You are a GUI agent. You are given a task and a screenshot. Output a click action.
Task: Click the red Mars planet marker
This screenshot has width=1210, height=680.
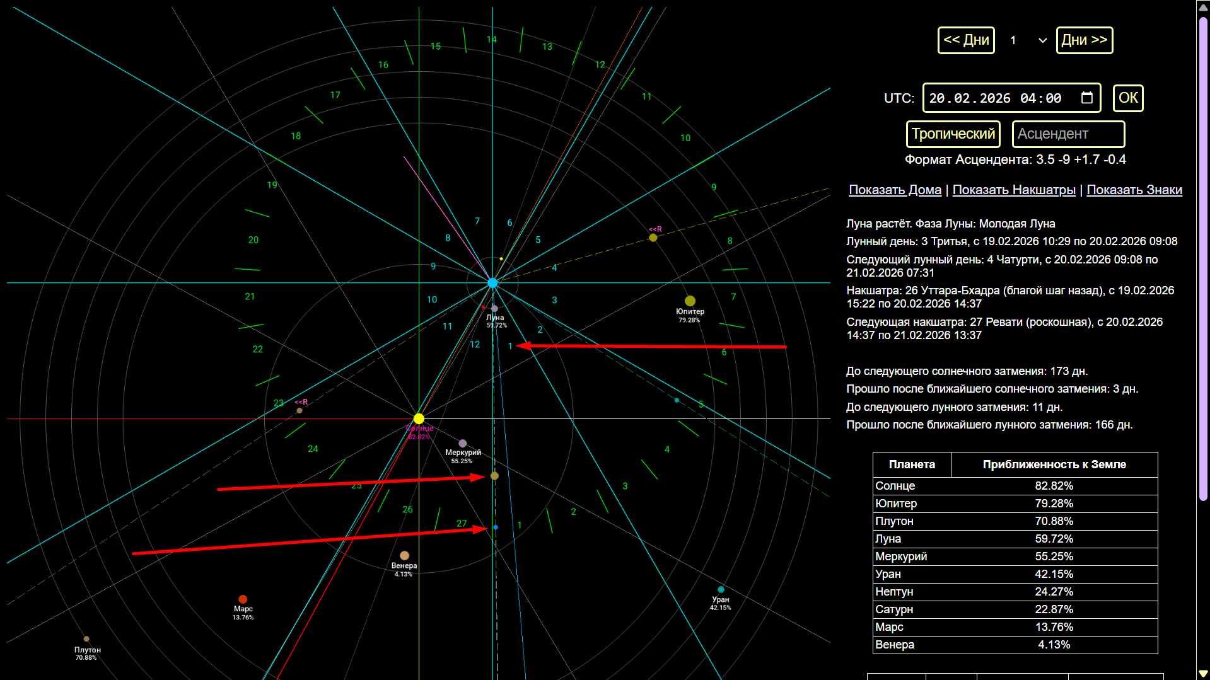[x=243, y=599]
